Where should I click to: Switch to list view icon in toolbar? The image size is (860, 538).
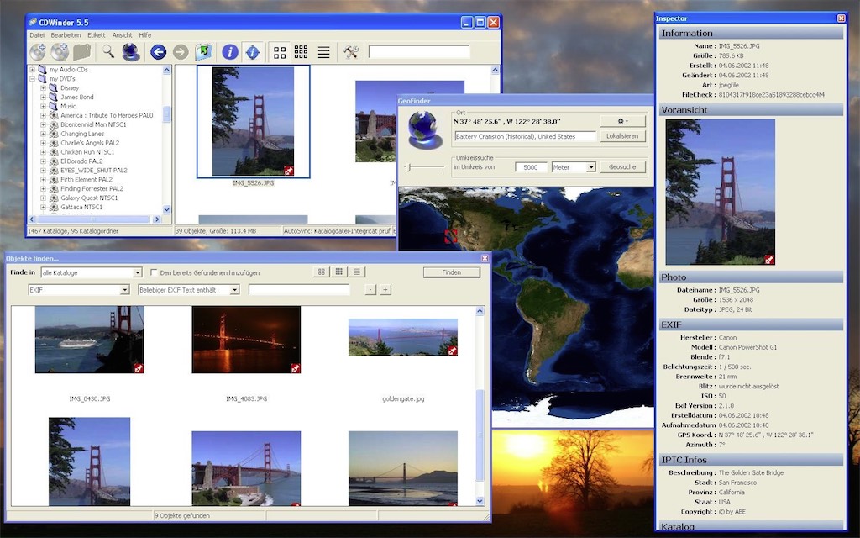pos(323,52)
